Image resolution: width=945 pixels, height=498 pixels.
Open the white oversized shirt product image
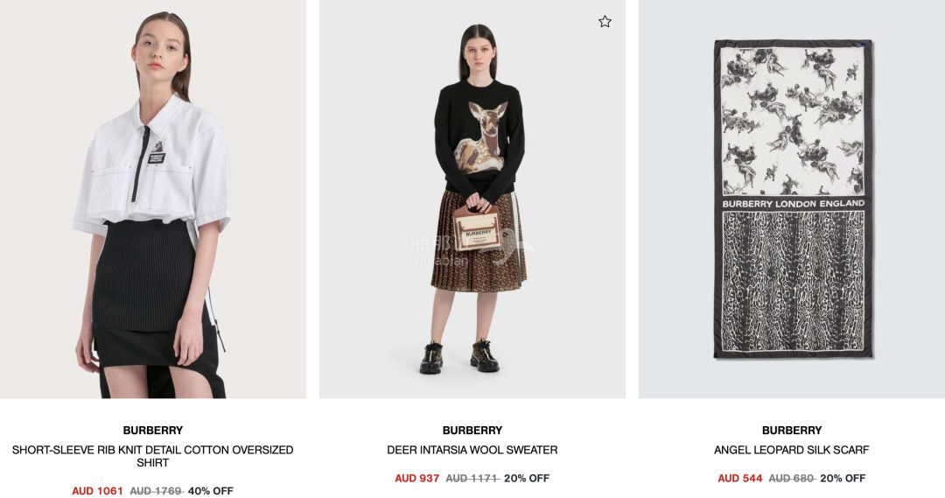[x=153, y=199]
